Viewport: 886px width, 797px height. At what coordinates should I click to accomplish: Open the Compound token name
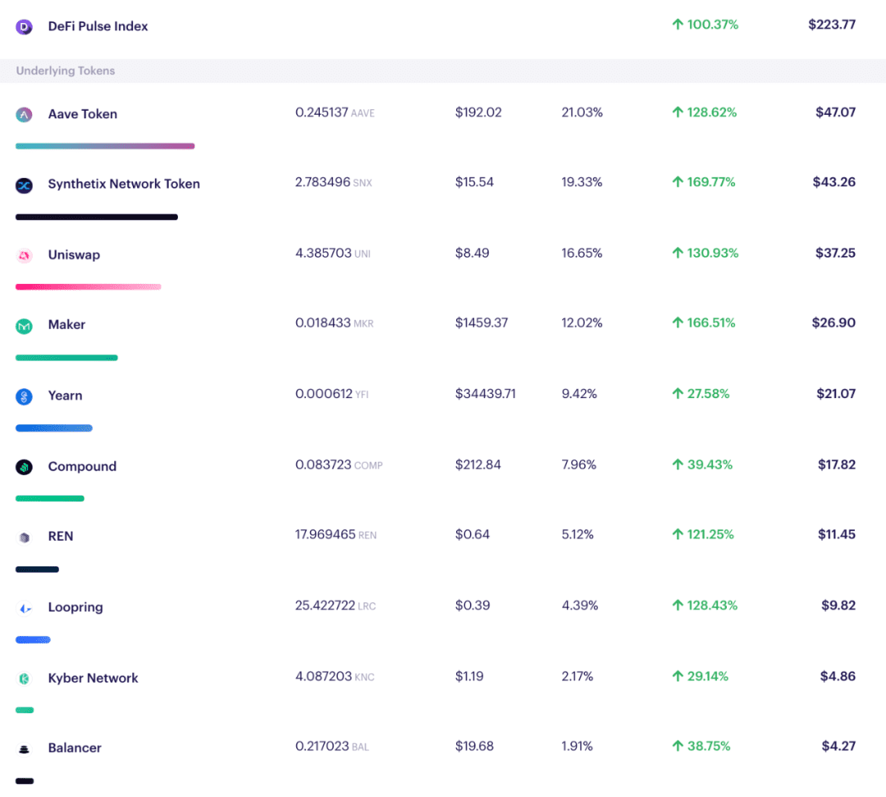click(82, 466)
